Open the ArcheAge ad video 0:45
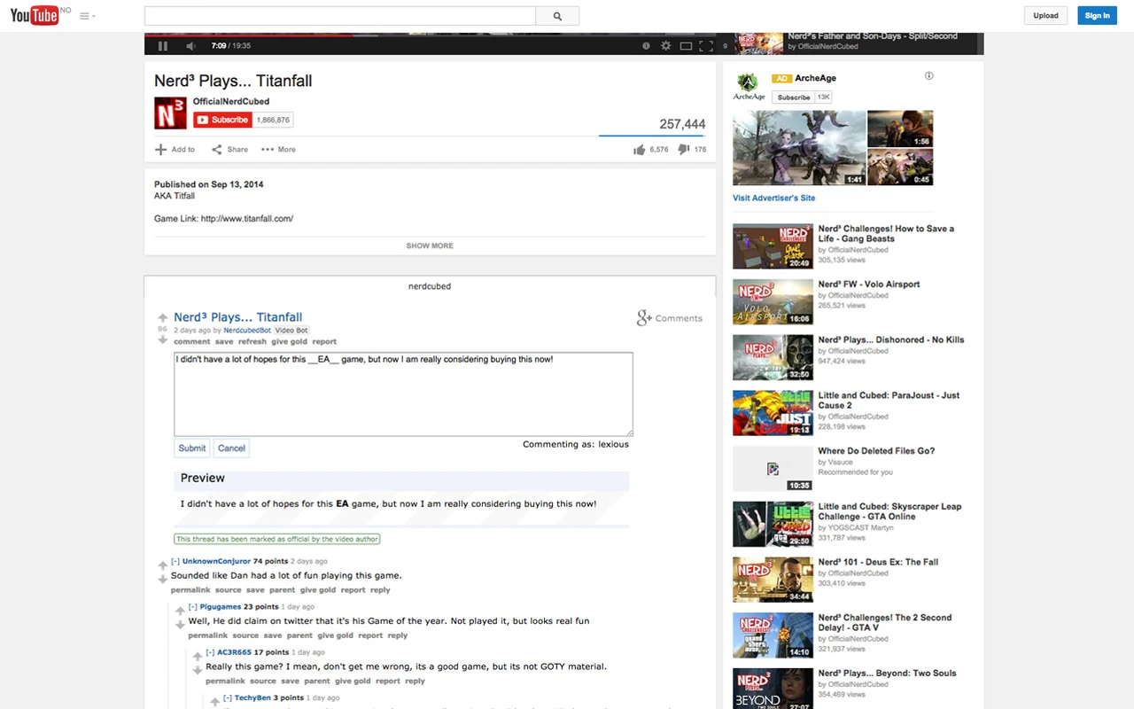 pos(900,167)
